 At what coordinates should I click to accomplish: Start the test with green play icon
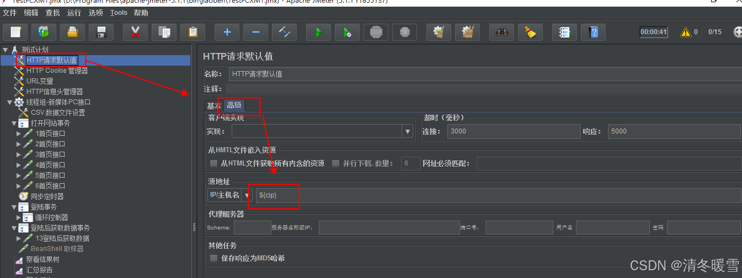(318, 32)
